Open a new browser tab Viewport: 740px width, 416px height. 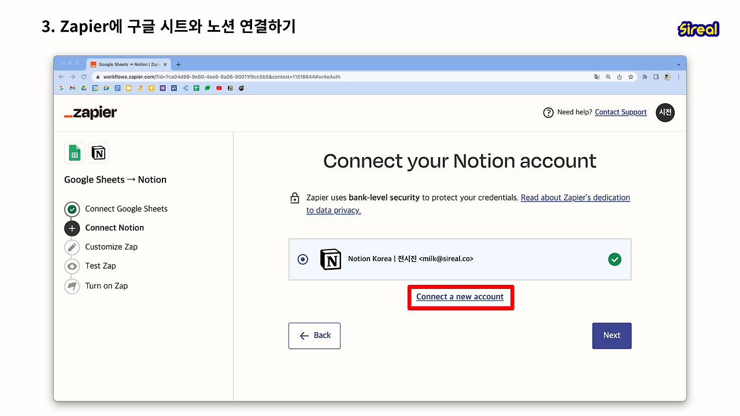tap(179, 65)
